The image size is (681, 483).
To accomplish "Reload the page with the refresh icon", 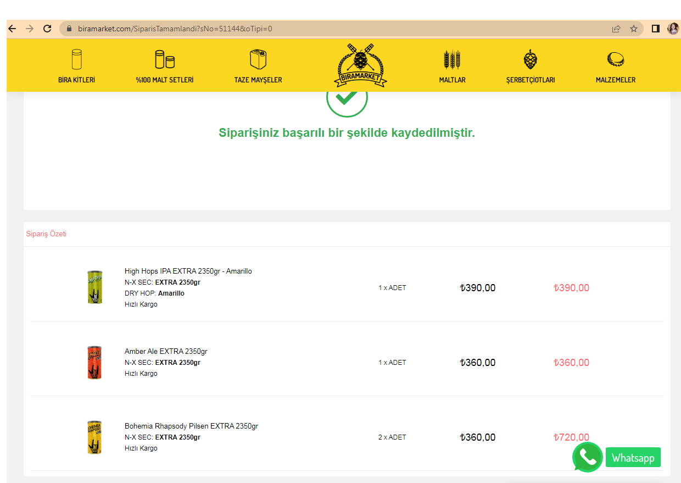I will click(47, 29).
